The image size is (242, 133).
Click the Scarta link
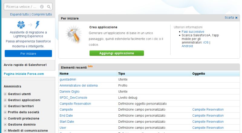click(x=229, y=18)
